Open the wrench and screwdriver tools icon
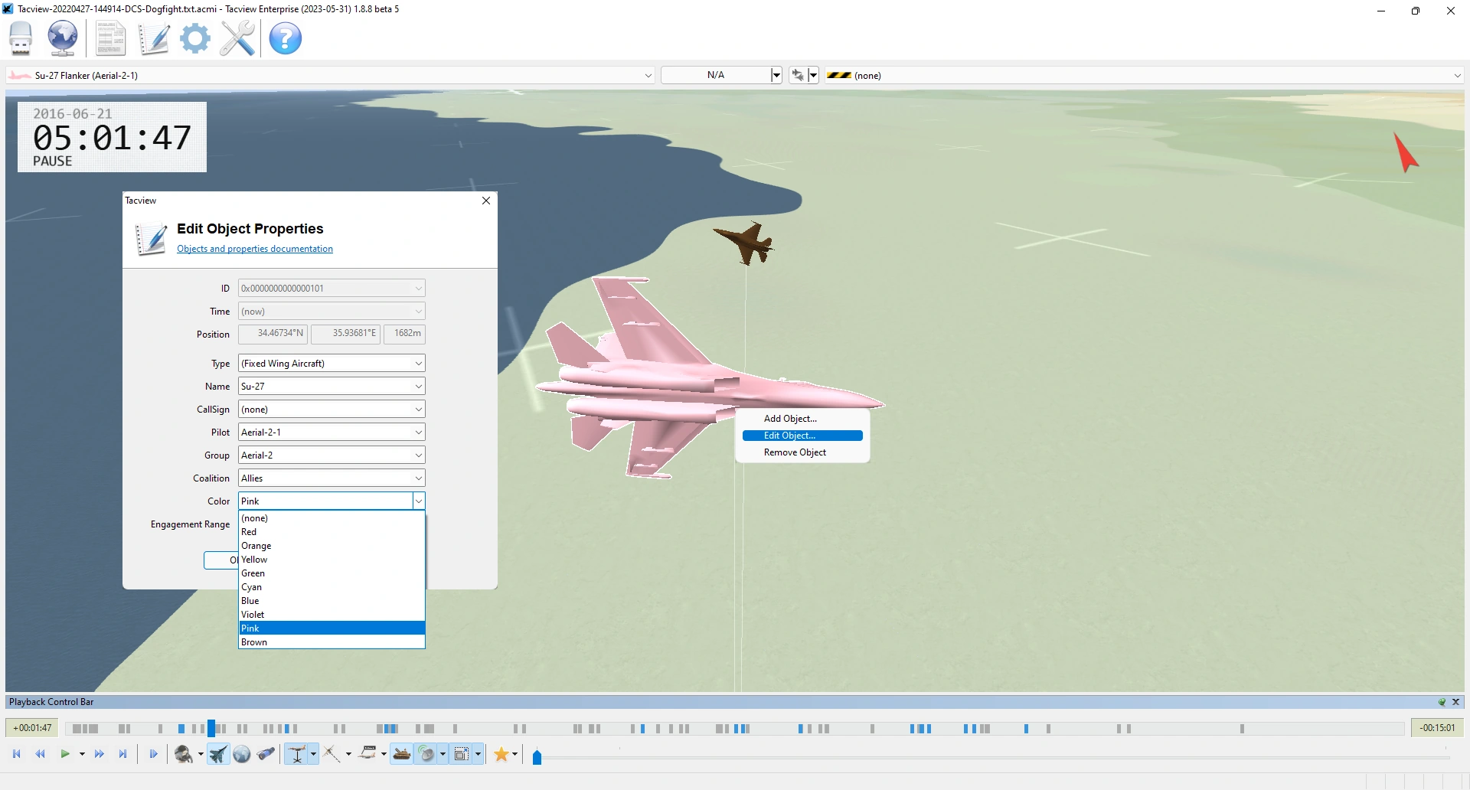Image resolution: width=1470 pixels, height=790 pixels. point(237,38)
